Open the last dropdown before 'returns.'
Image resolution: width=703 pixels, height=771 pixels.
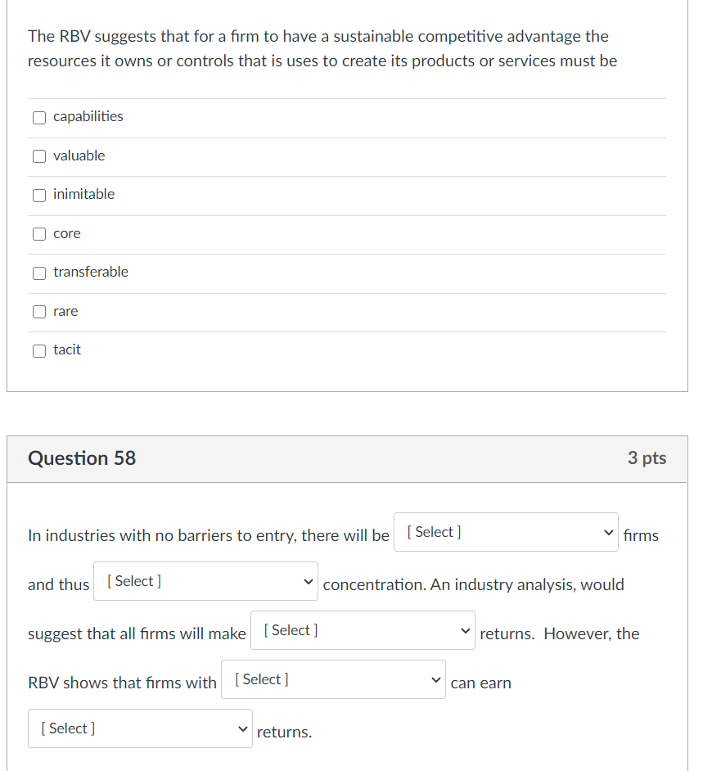point(140,728)
